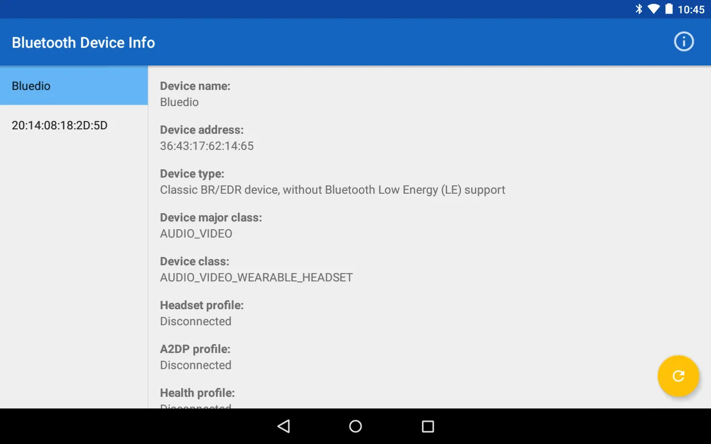Viewport: 711px width, 444px height.
Task: Click Disconnected under Headset profile
Action: [x=196, y=321]
